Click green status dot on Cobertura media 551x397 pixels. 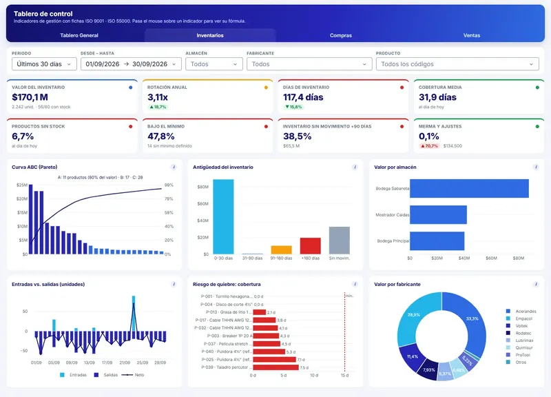tap(537, 88)
